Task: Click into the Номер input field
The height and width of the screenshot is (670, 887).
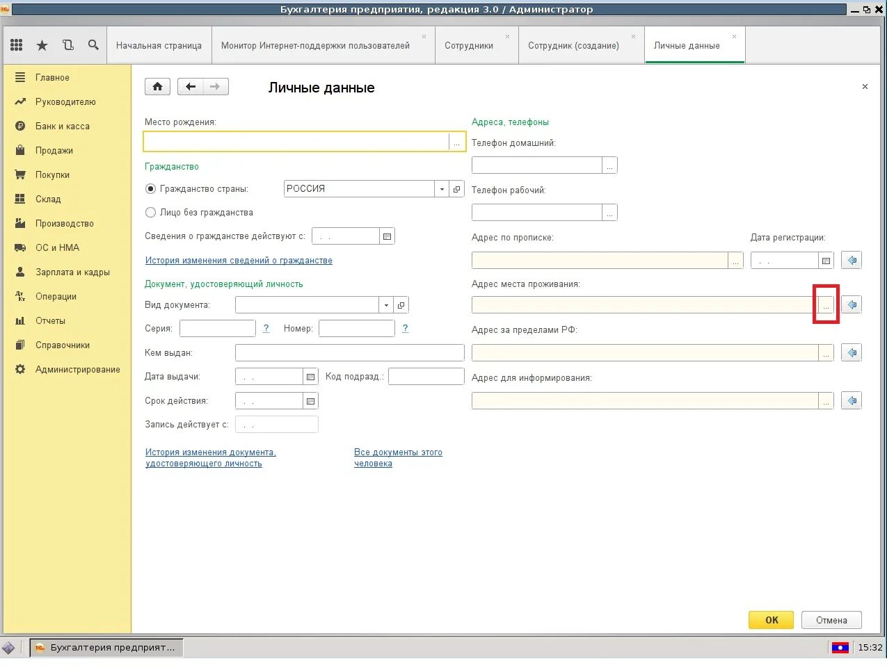Action: point(357,328)
